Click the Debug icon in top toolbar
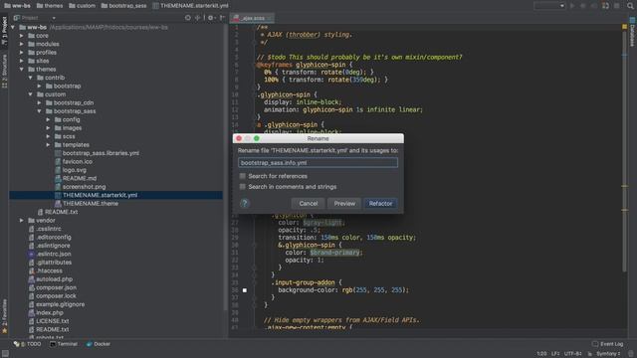The image size is (637, 358). [x=583, y=6]
